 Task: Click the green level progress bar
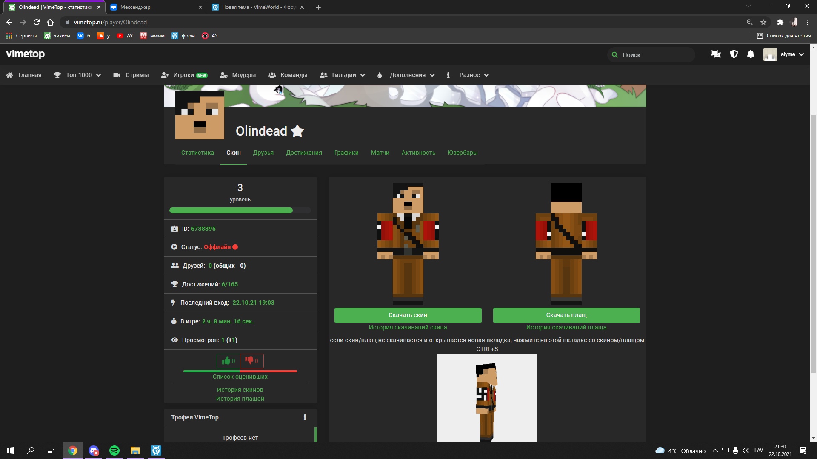(x=231, y=210)
